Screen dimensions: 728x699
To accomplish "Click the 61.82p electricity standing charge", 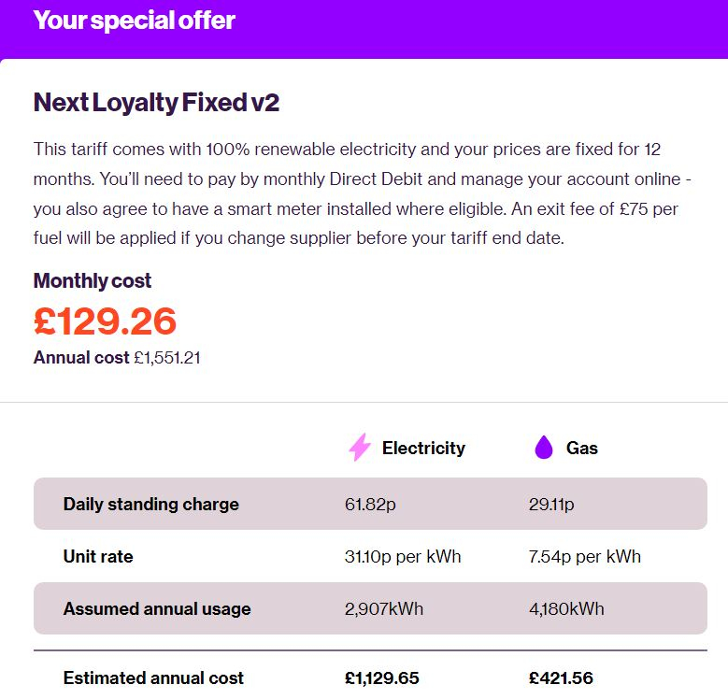I will click(370, 504).
